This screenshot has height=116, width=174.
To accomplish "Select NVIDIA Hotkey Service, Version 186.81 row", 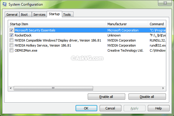I will (43, 45).
